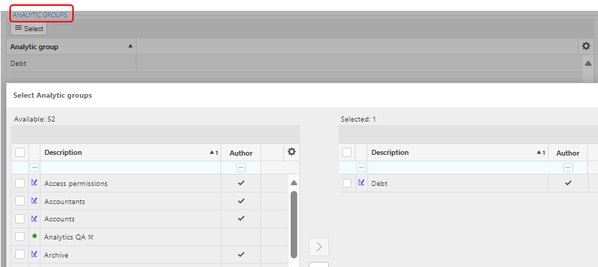Click Author checkmark in Debt row
The height and width of the screenshot is (267, 598).
point(568,183)
